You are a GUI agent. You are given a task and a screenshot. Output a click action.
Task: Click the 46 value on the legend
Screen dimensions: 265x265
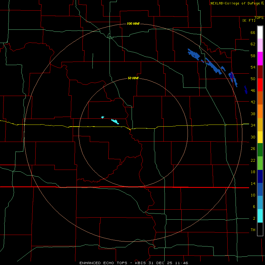coord(253,91)
